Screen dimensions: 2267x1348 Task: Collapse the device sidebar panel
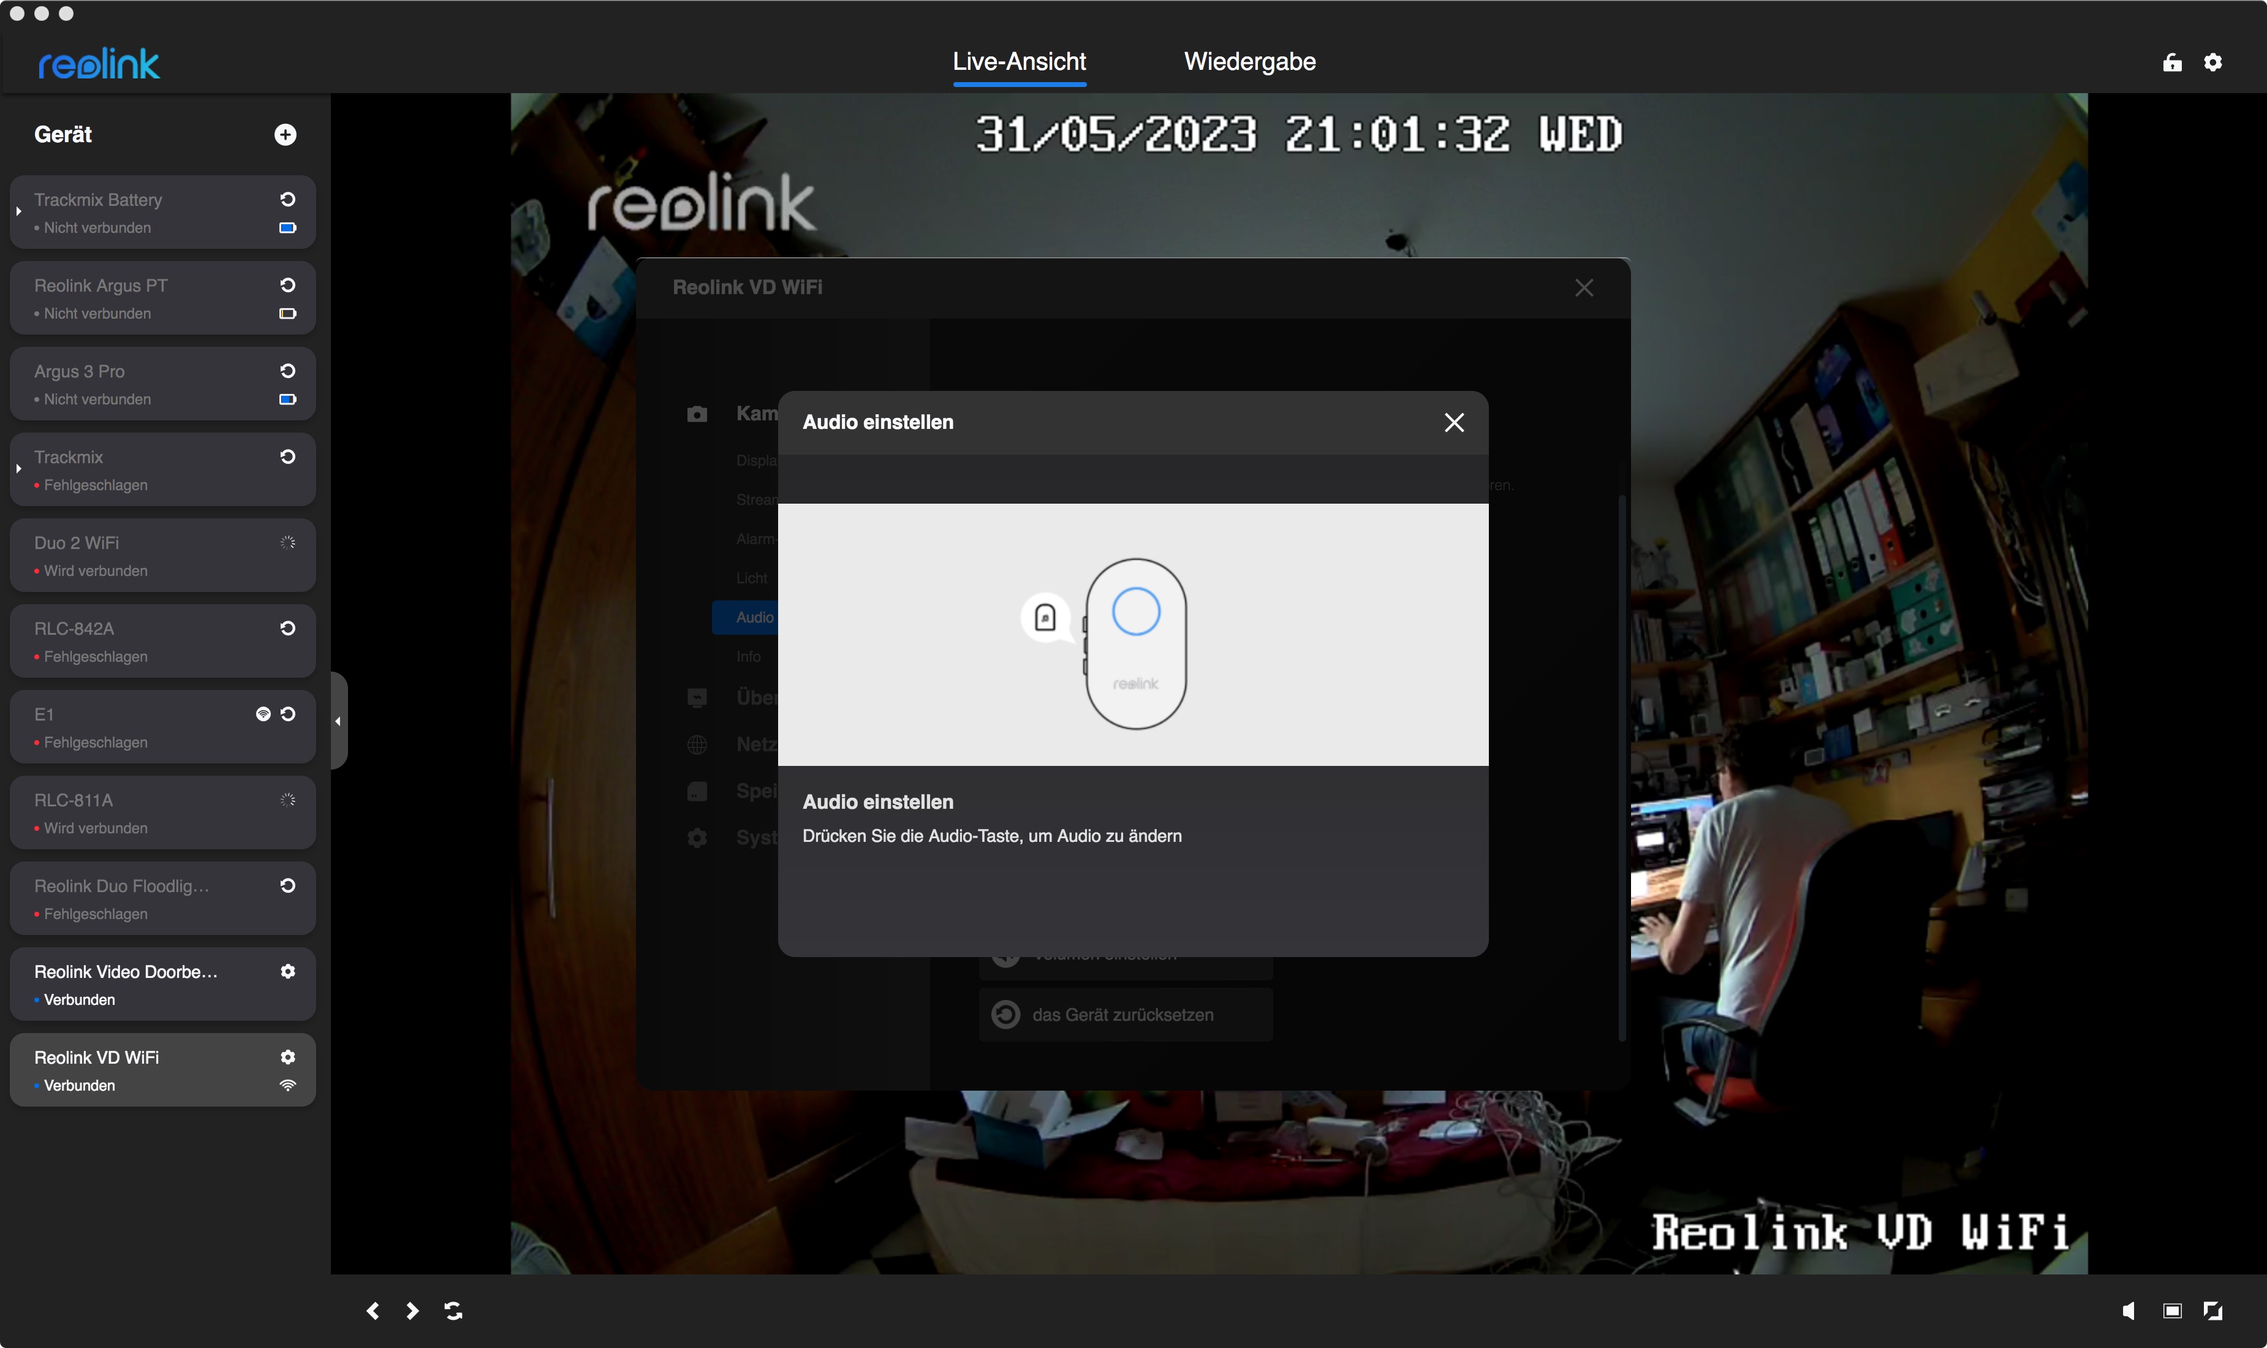click(338, 721)
